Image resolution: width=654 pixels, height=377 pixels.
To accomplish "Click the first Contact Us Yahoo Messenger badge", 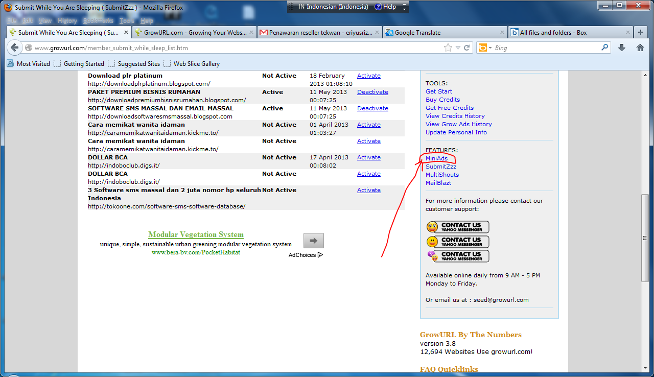I will (x=458, y=227).
